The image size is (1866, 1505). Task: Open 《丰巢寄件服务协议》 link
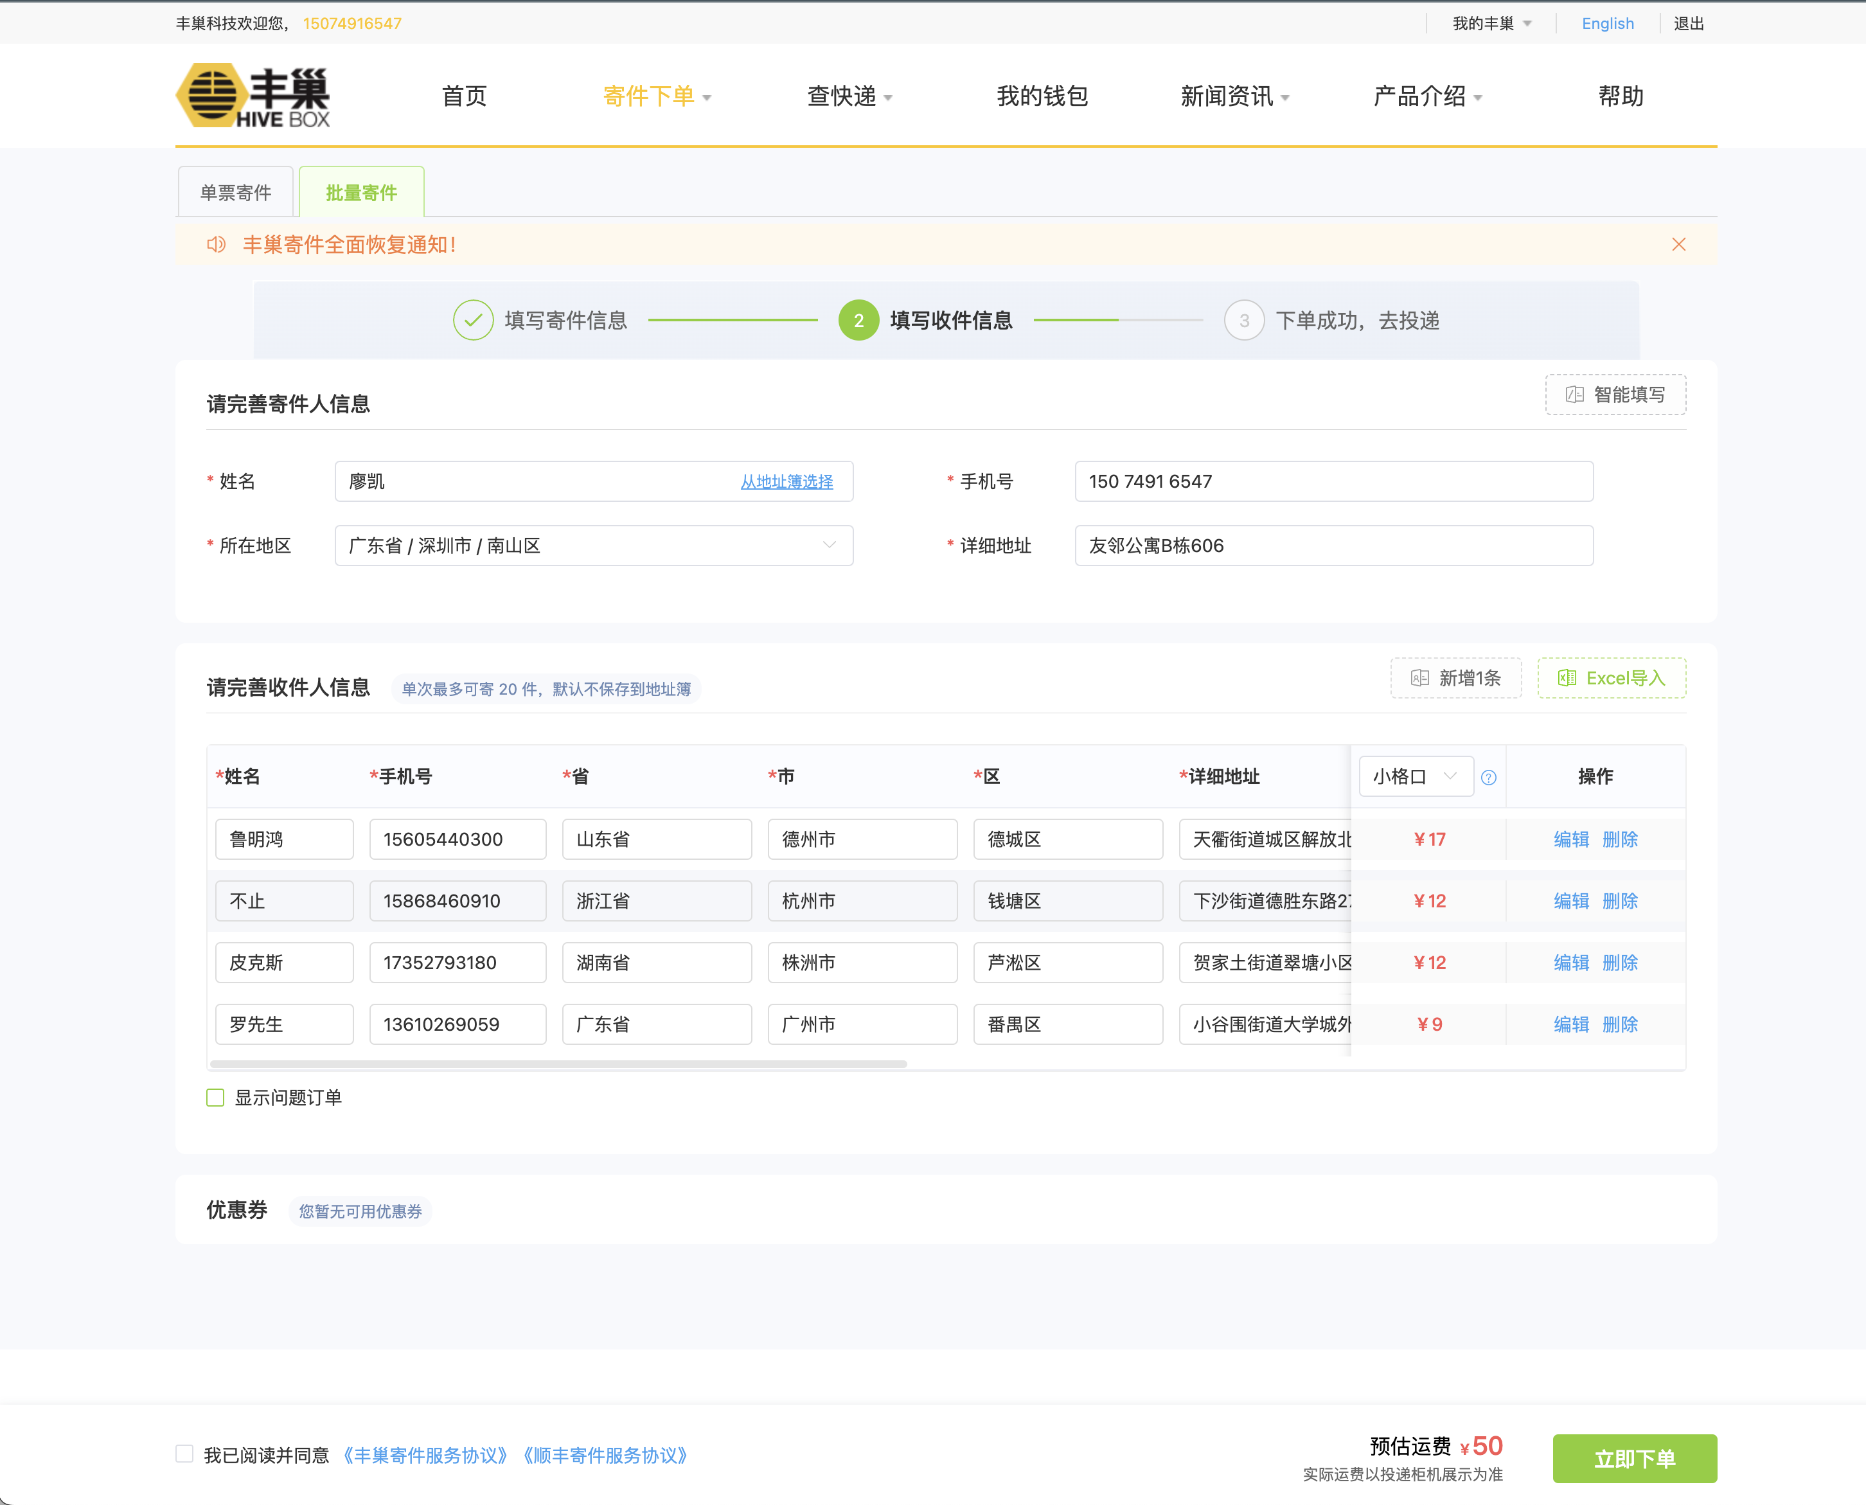pyautogui.click(x=425, y=1455)
